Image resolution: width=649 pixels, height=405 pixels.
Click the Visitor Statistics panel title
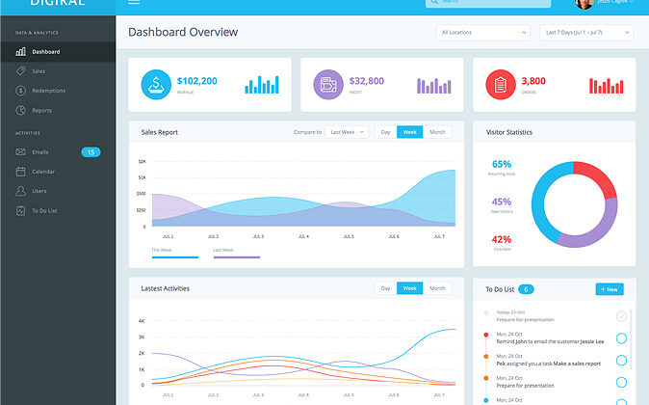pyautogui.click(x=509, y=132)
